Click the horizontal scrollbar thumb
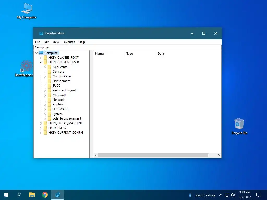The image size is (267, 200). click(x=153, y=155)
